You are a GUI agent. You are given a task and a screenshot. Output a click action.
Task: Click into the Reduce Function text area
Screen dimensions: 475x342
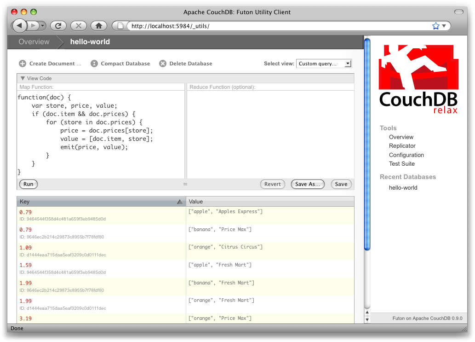pyautogui.click(x=270, y=133)
